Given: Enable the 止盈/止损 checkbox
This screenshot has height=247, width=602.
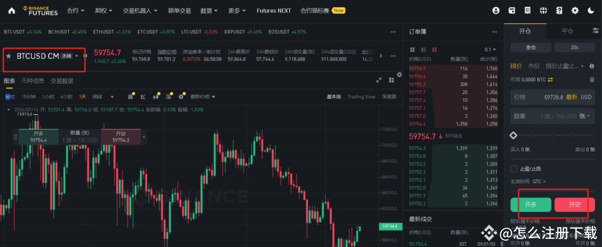Looking at the screenshot, I should (513, 169).
